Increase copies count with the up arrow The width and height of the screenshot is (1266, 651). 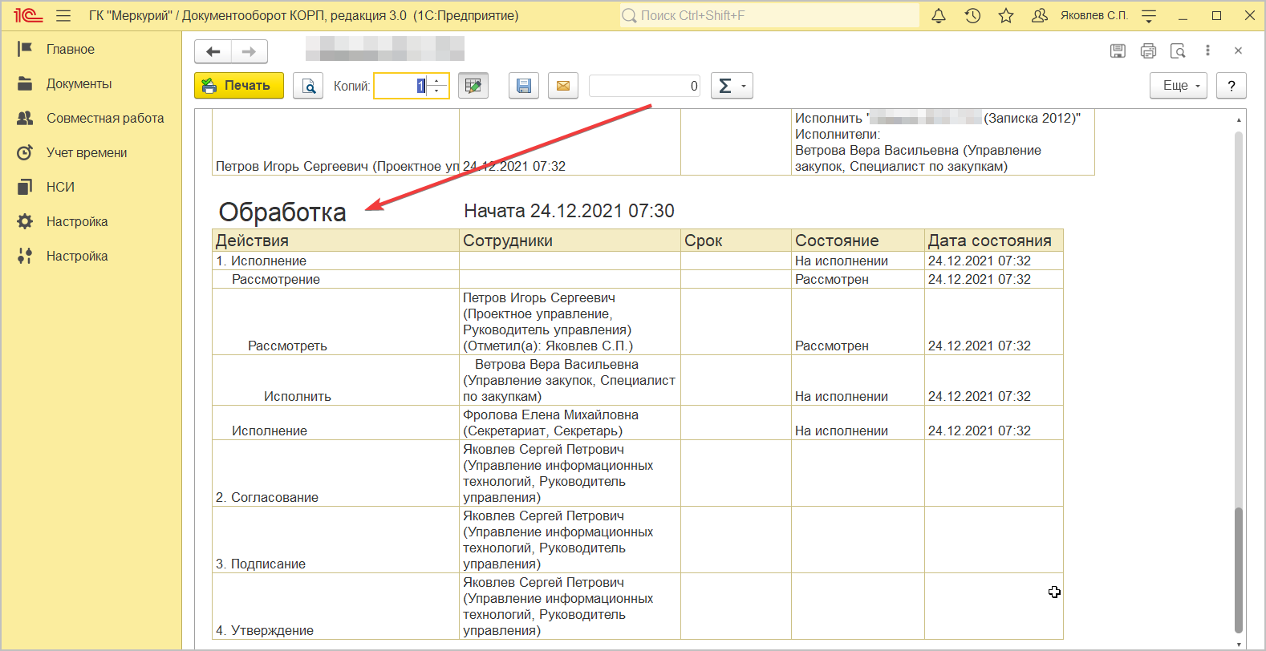click(x=437, y=81)
